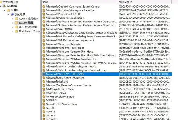The height and width of the screenshot is (120, 178).
Task: Click the MSDAINITIALIZE entry icon
Action: point(44,93)
